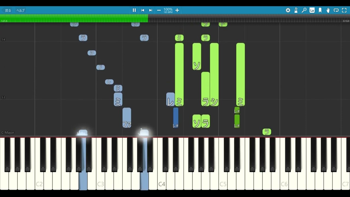
Task: Select the C Major key label
Action: tap(8, 132)
